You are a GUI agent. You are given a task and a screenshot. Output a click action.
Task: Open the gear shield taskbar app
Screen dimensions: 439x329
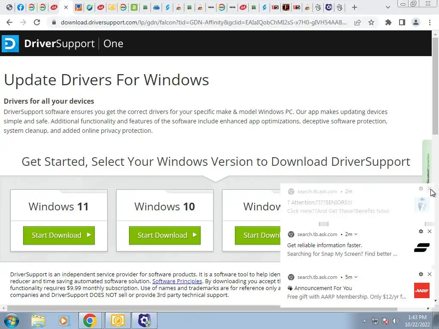click(x=144, y=320)
